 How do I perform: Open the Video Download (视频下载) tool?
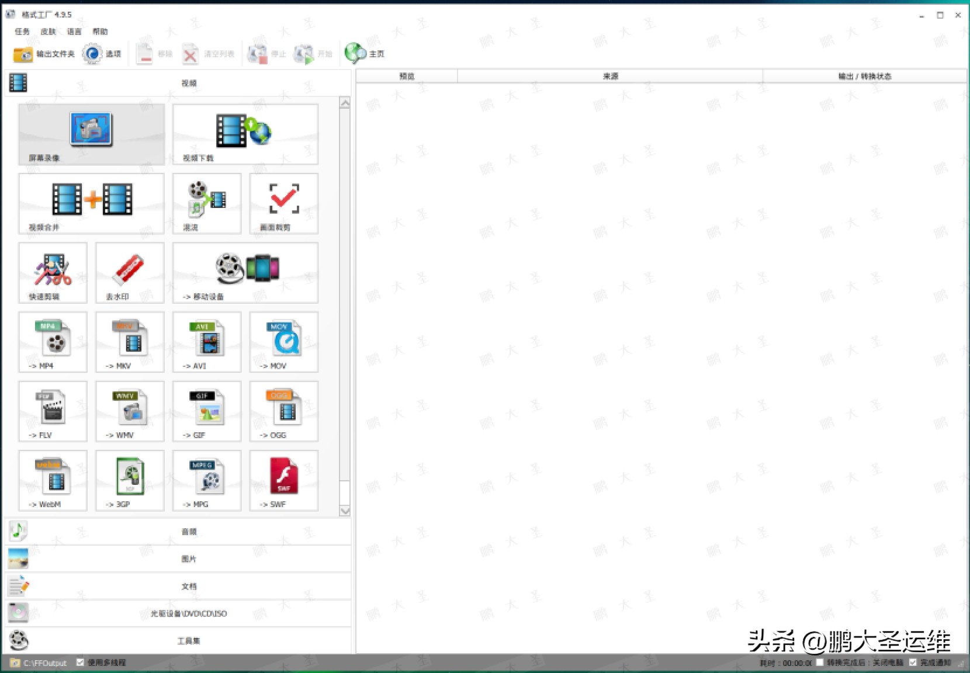pyautogui.click(x=244, y=134)
